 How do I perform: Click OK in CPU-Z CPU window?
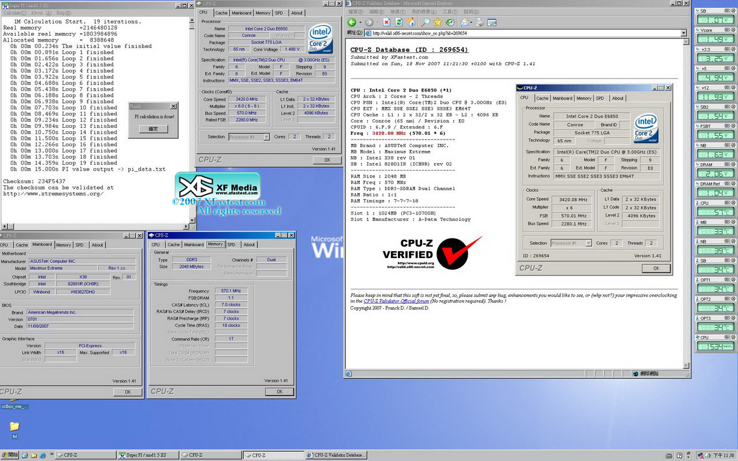[327, 160]
